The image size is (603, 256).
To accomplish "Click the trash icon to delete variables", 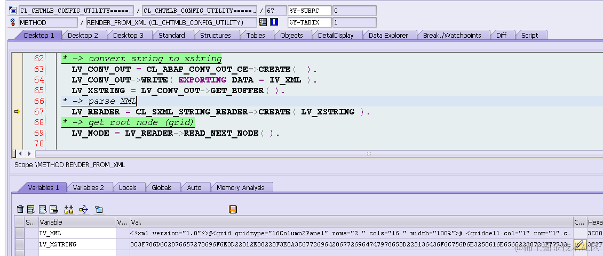I will click(x=20, y=209).
